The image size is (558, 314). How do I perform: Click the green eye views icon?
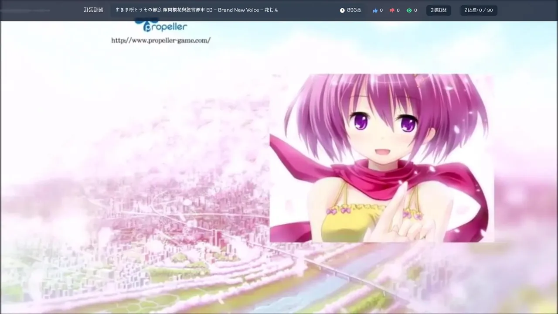coord(409,10)
